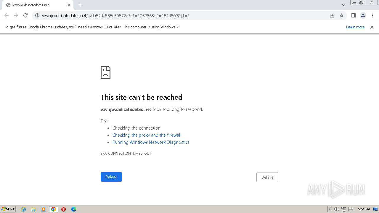Open File Explorer from the taskbar
Screen dimensions: 379x213
[x=33, y=209]
